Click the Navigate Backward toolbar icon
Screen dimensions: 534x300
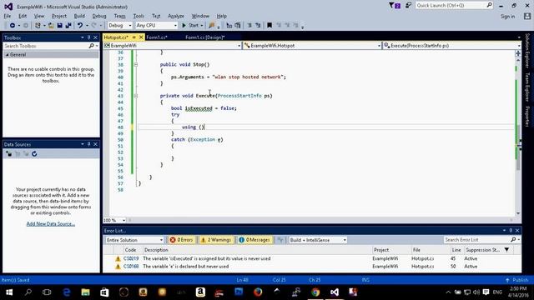point(13,26)
